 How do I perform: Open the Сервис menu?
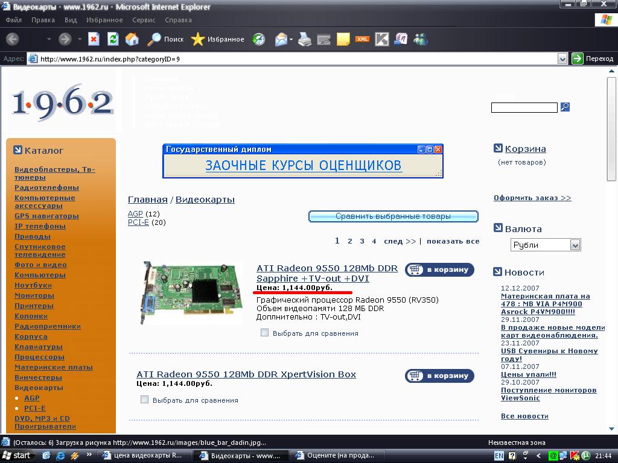coord(144,20)
